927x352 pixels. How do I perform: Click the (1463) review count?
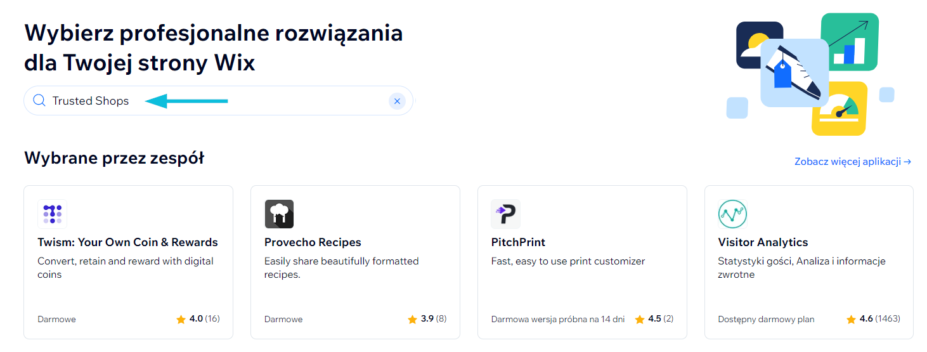888,318
